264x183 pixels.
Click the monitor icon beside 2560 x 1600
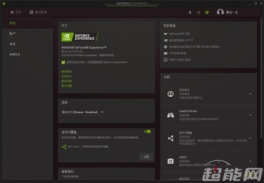point(166,60)
